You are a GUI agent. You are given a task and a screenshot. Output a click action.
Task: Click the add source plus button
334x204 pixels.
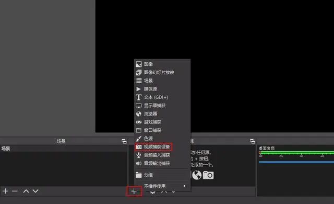pyautogui.click(x=134, y=191)
